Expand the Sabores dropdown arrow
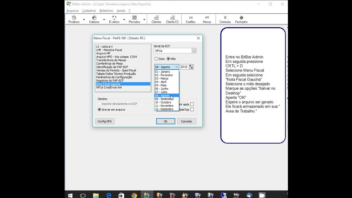Image resolution: width=352 pixels, height=198 pixels. [x=104, y=20]
